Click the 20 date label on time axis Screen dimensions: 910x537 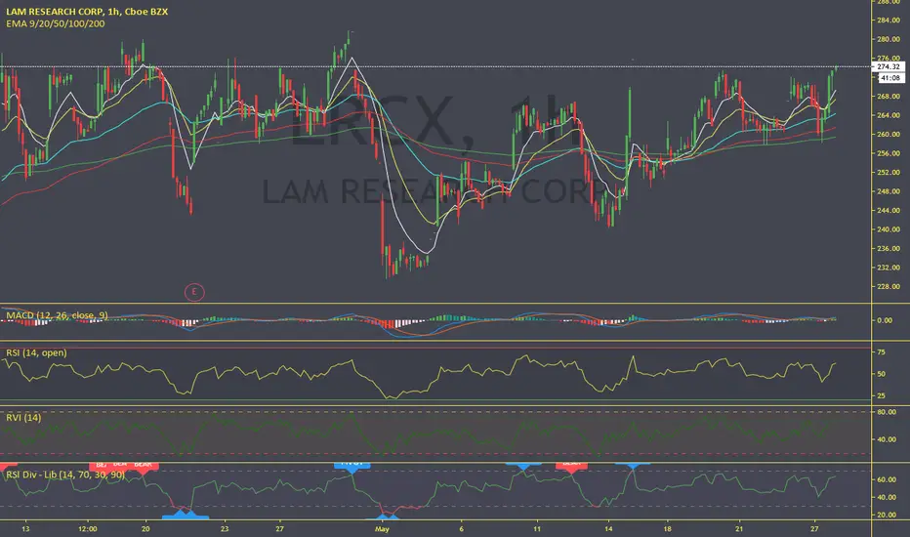pyautogui.click(x=145, y=529)
